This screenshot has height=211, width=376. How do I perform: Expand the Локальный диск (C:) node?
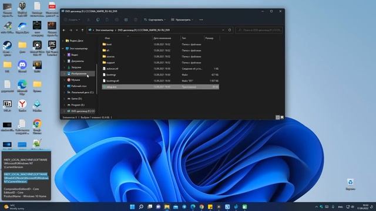pyautogui.click(x=64, y=93)
